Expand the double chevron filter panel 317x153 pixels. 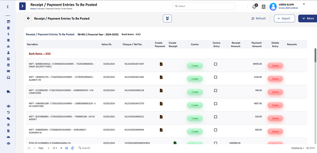pyautogui.click(x=167, y=19)
